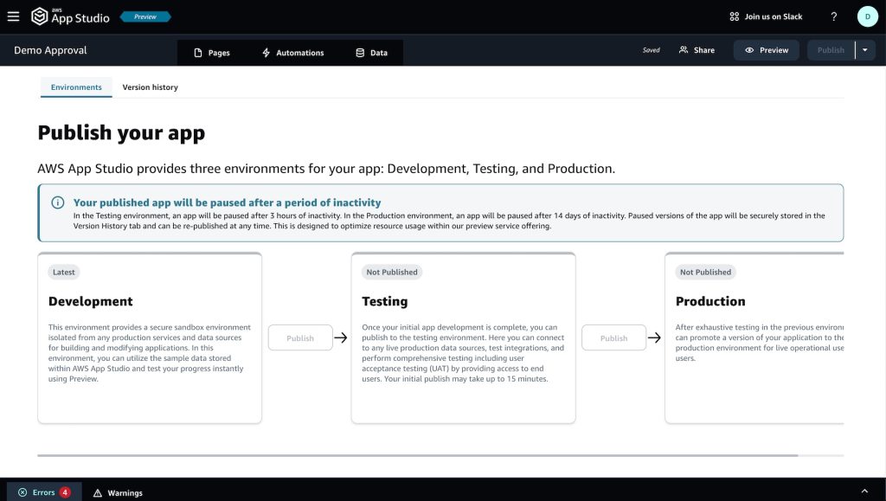Open the user profile avatar D
The image size is (886, 501).
[867, 16]
